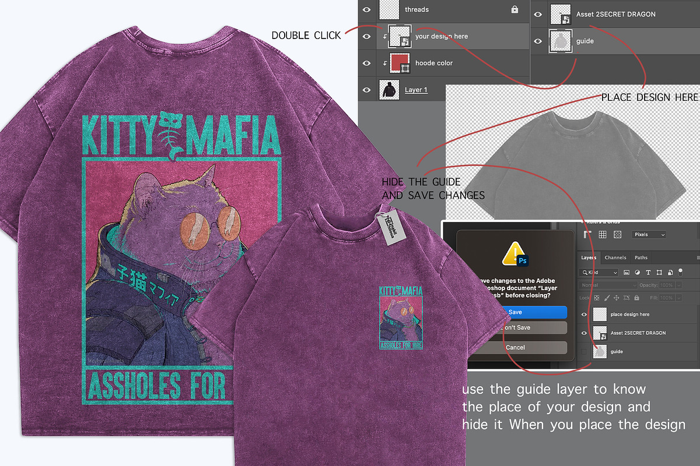700x466 pixels.
Task: Switch to the Channels tab
Action: click(615, 257)
